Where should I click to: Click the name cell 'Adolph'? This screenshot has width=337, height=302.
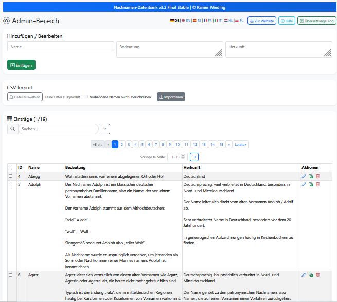[34, 184]
